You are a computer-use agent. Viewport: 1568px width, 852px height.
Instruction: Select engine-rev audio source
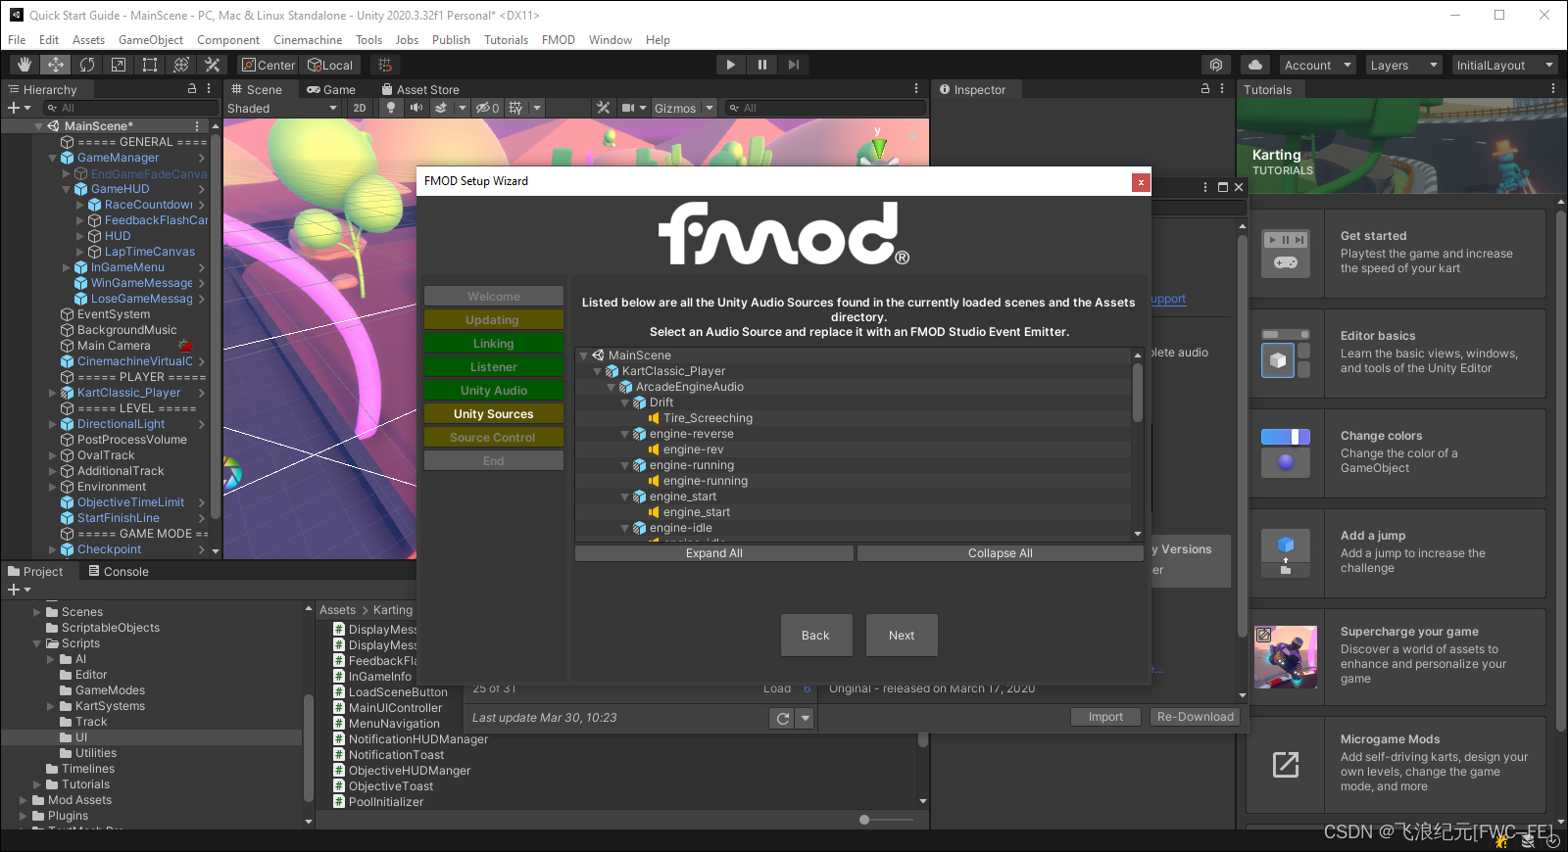point(693,450)
